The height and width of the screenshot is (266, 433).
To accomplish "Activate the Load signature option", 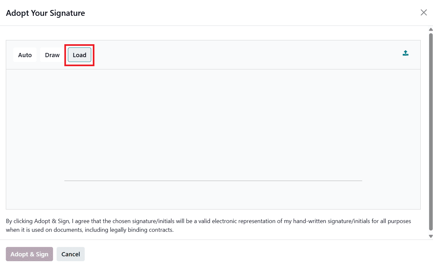I will [x=79, y=55].
